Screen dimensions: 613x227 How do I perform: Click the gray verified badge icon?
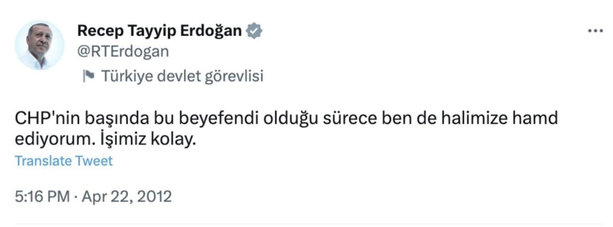coord(254,32)
